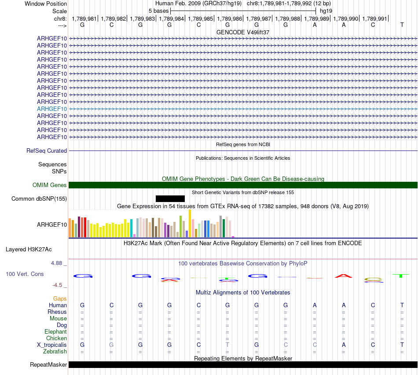The height and width of the screenshot is (375, 418).
Task: Click the OMIM Genes side label
Action: [50, 185]
